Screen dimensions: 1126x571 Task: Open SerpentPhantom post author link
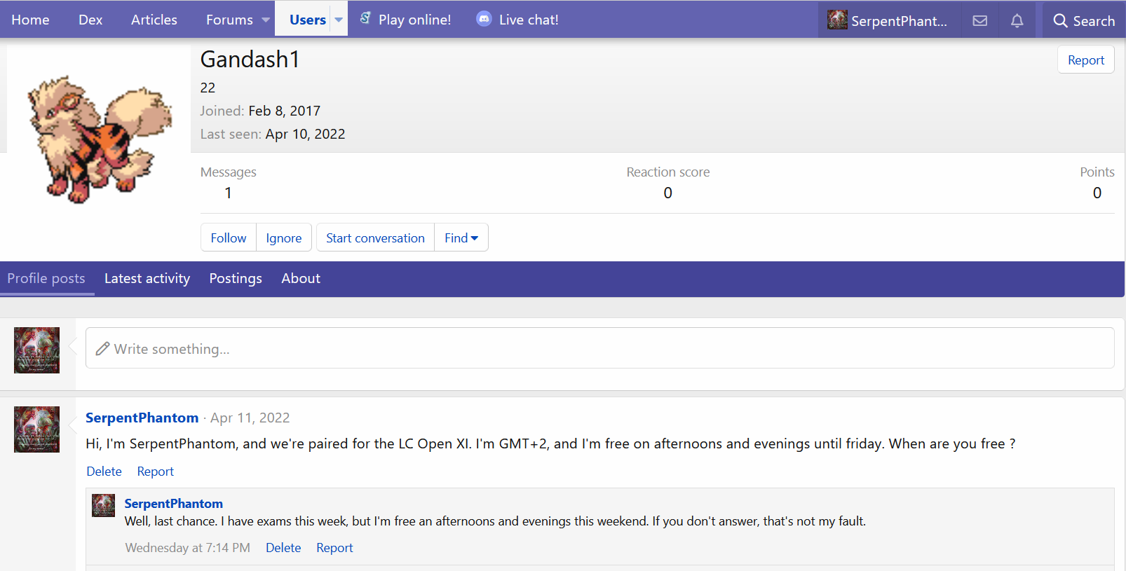click(x=142, y=418)
